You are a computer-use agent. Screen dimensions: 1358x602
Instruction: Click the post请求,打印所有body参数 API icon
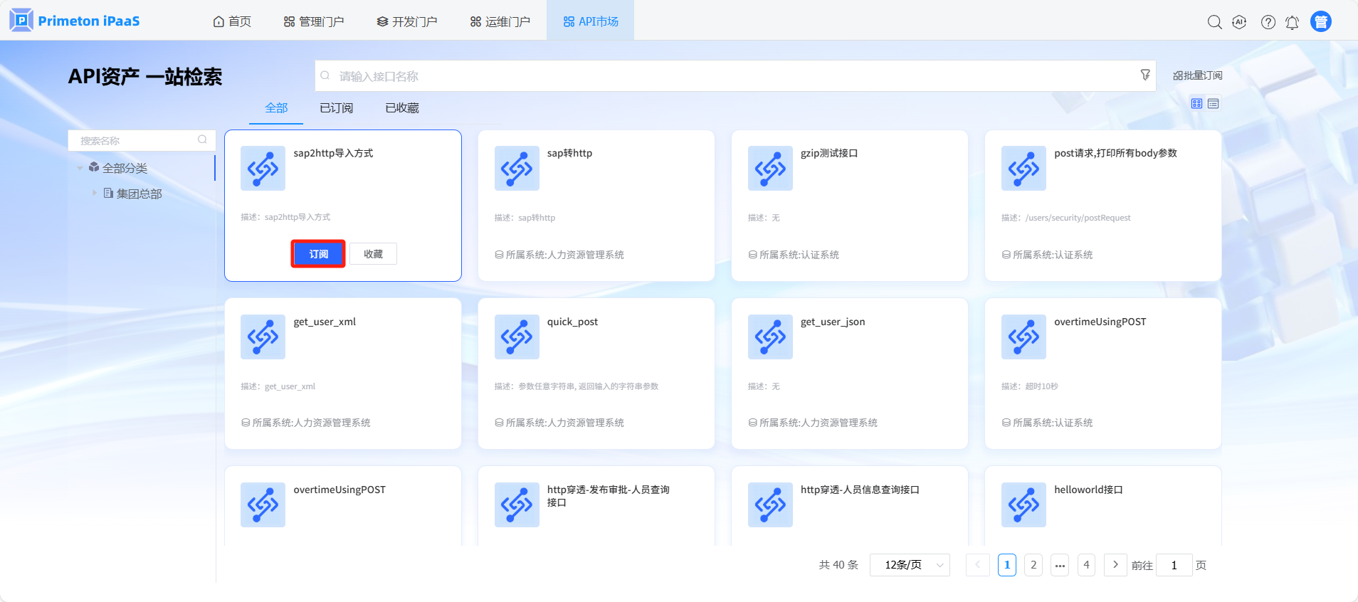[1023, 169]
